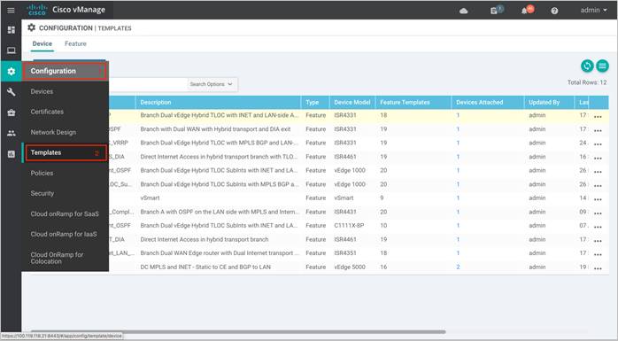Select 'Direct Internet Access in hybrid transport branch' row
Screen dimensions: 618x341
205,239
